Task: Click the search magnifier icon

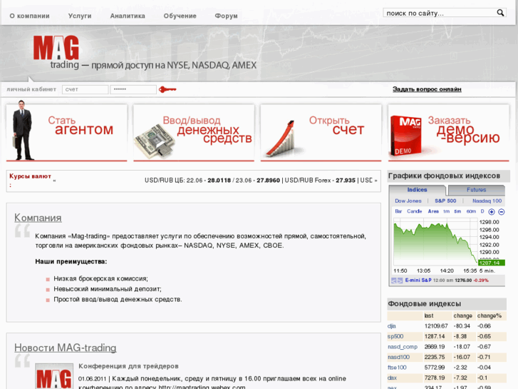Action: click(500, 13)
